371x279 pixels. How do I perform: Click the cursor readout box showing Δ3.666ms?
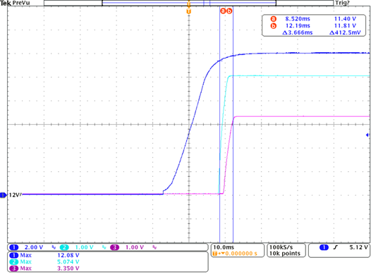point(314,25)
